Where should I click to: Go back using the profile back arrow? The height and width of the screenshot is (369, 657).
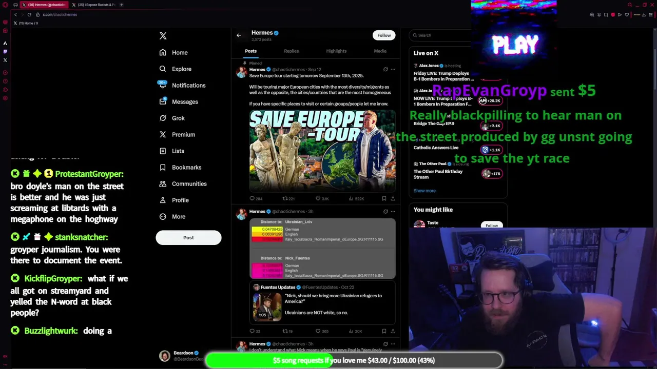239,35
